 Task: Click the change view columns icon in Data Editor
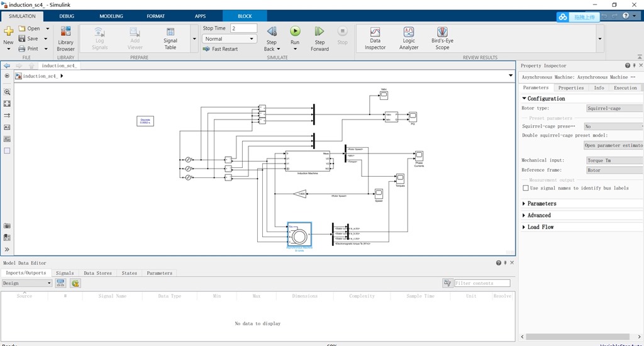coord(60,283)
